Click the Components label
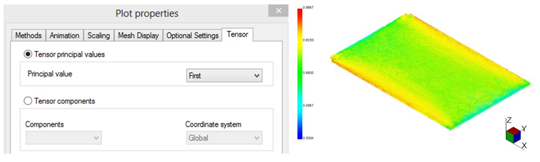Image resolution: width=540 pixels, height=162 pixels. [x=45, y=124]
